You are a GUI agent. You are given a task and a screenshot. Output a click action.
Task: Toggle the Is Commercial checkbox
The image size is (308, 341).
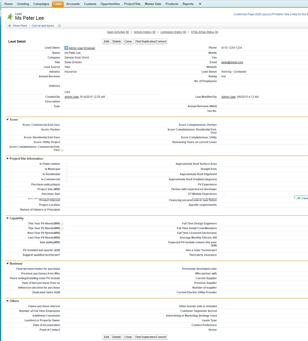(67, 180)
